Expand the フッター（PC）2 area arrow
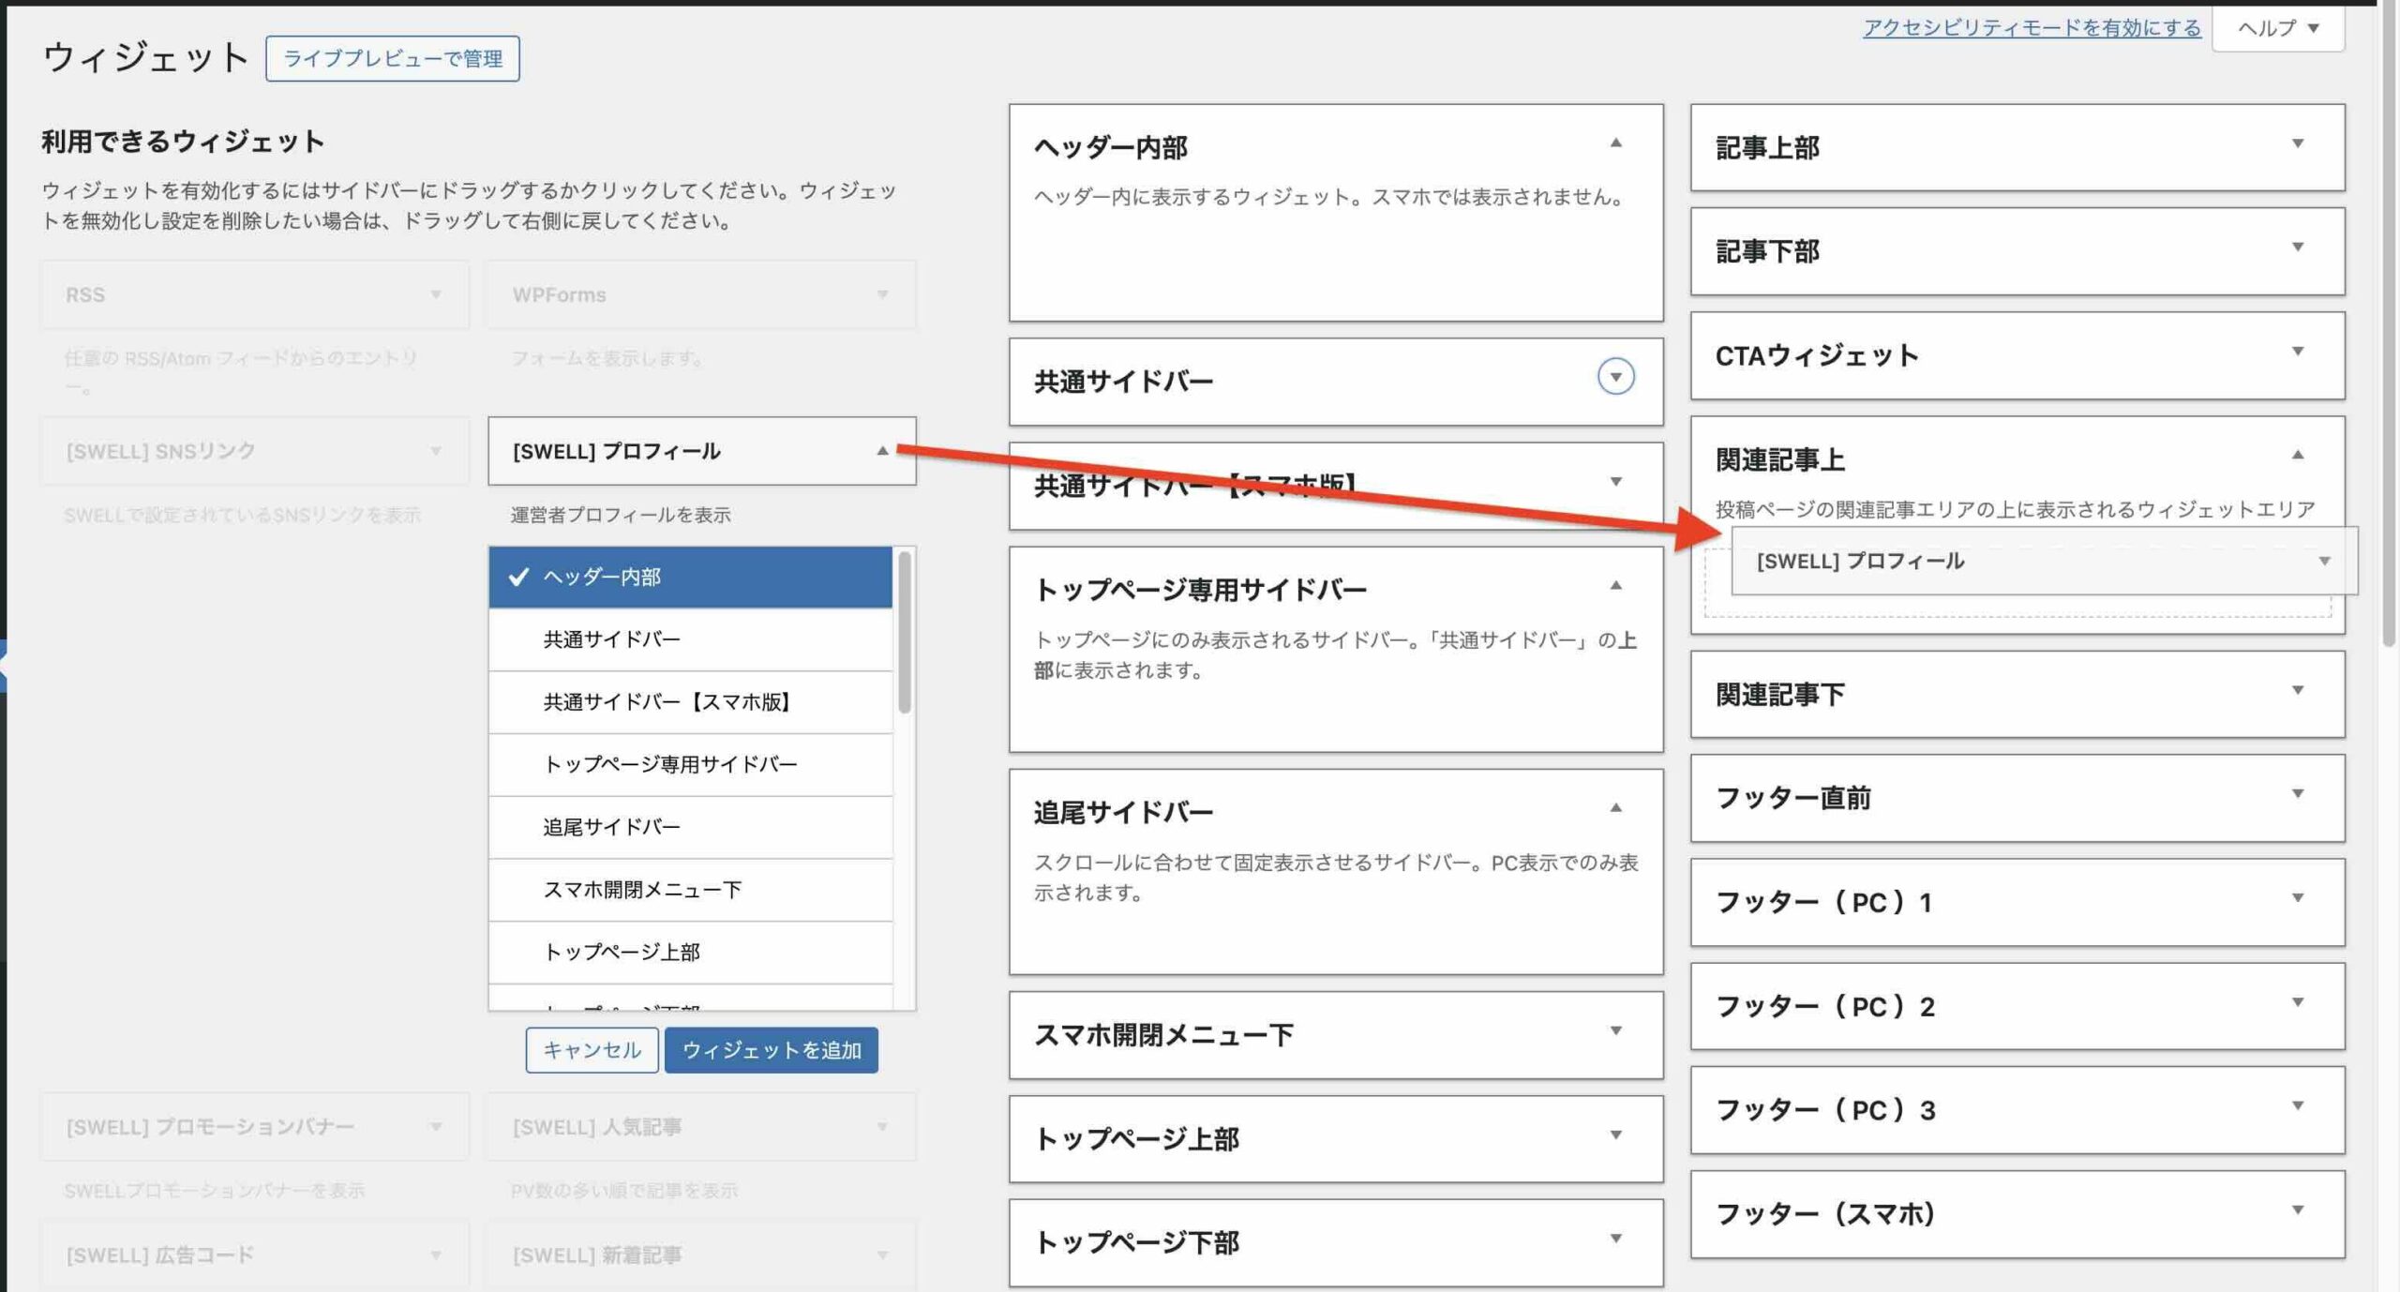This screenshot has width=2400, height=1292. tap(2298, 1002)
